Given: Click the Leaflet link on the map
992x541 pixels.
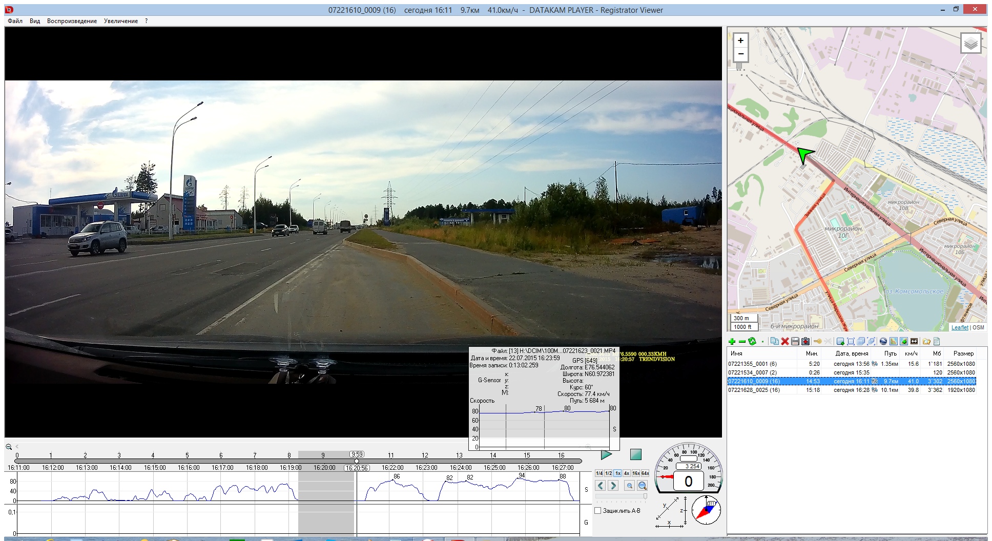Looking at the screenshot, I should [x=960, y=327].
